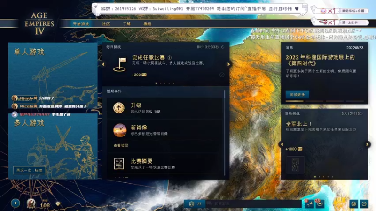Screen dimensions: 376x211
Task: Click the +1000 XP reward label
Action: point(294,149)
